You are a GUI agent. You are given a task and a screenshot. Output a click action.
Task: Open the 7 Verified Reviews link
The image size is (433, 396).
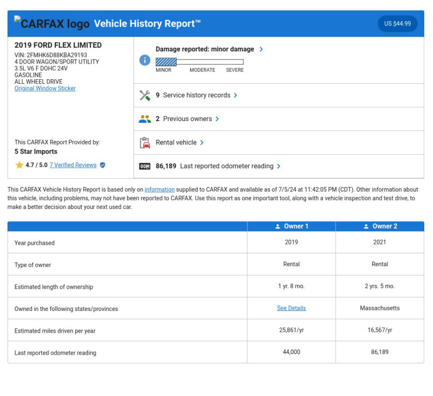(73, 165)
